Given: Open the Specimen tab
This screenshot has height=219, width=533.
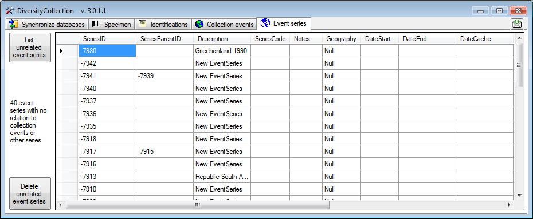Looking at the screenshot, I should click(112, 25).
